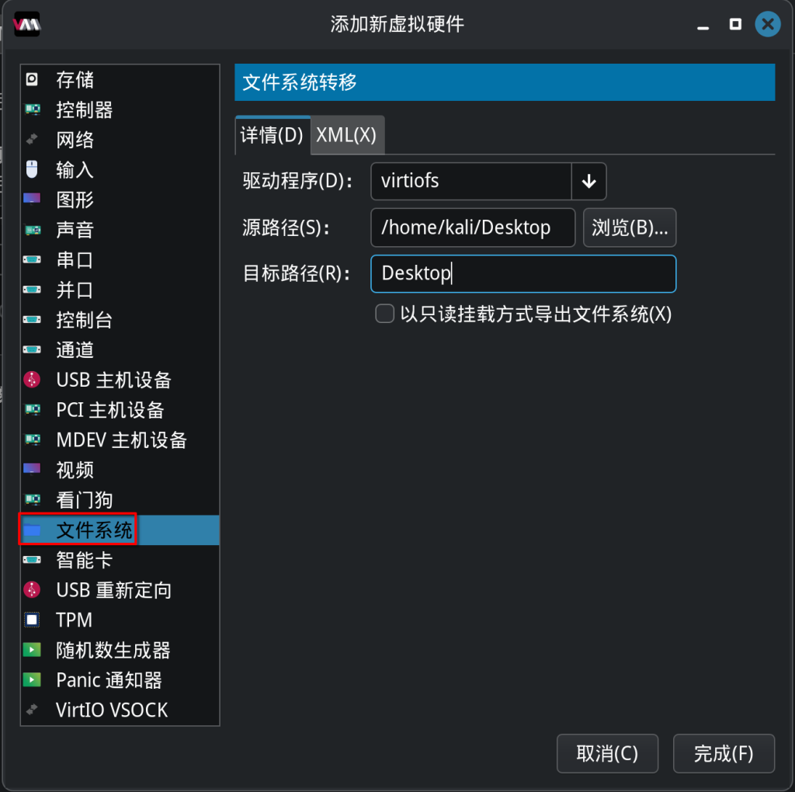Click the 源路径 /home/kali/Desktop field

pos(472,228)
